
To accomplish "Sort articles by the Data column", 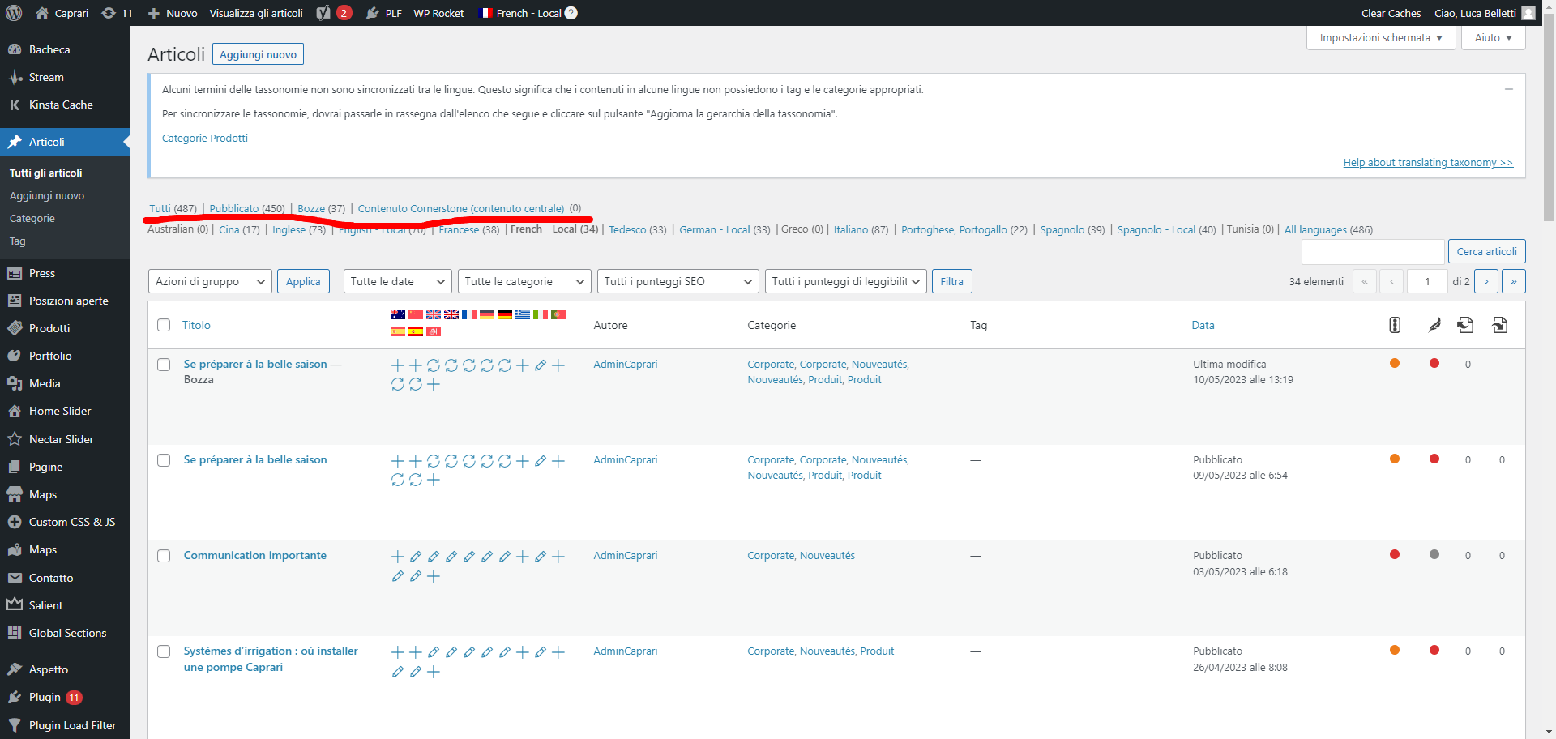I will coord(1203,325).
